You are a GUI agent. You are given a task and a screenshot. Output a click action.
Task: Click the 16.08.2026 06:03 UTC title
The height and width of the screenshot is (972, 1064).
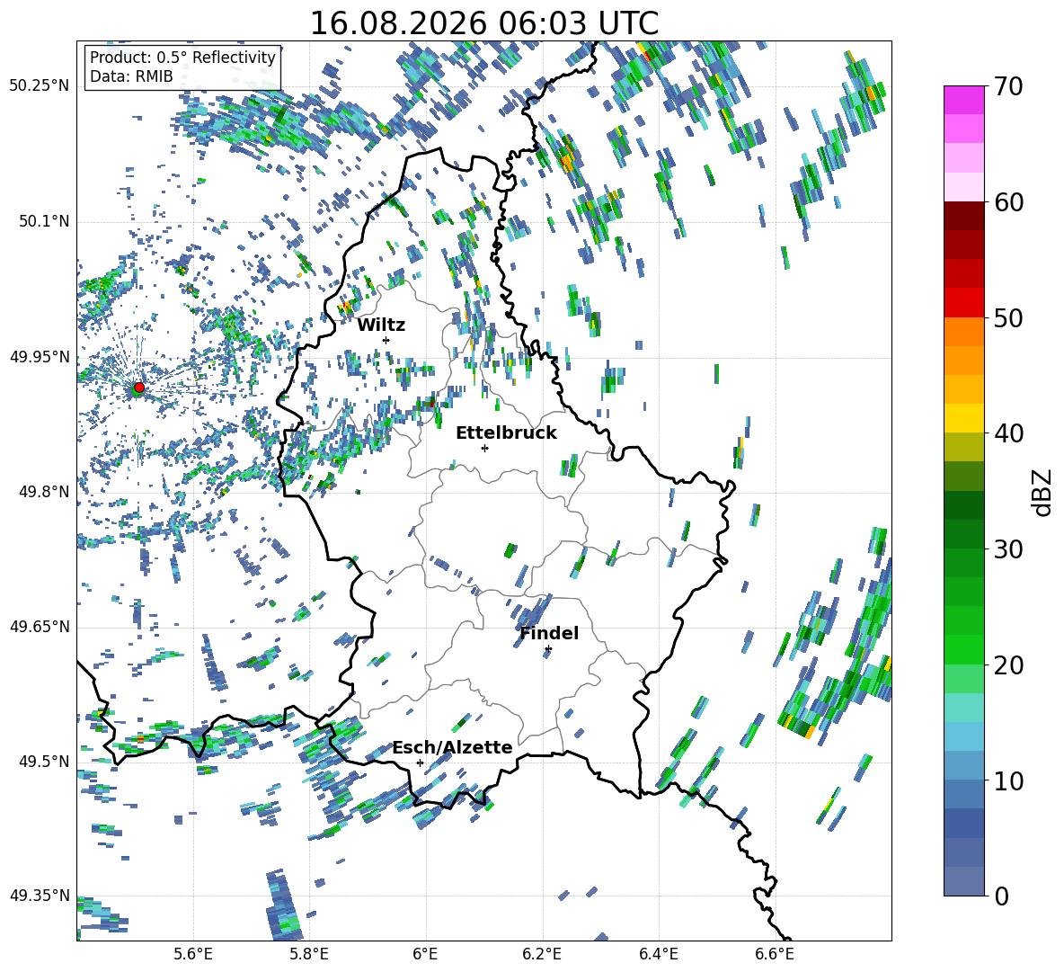click(x=483, y=23)
